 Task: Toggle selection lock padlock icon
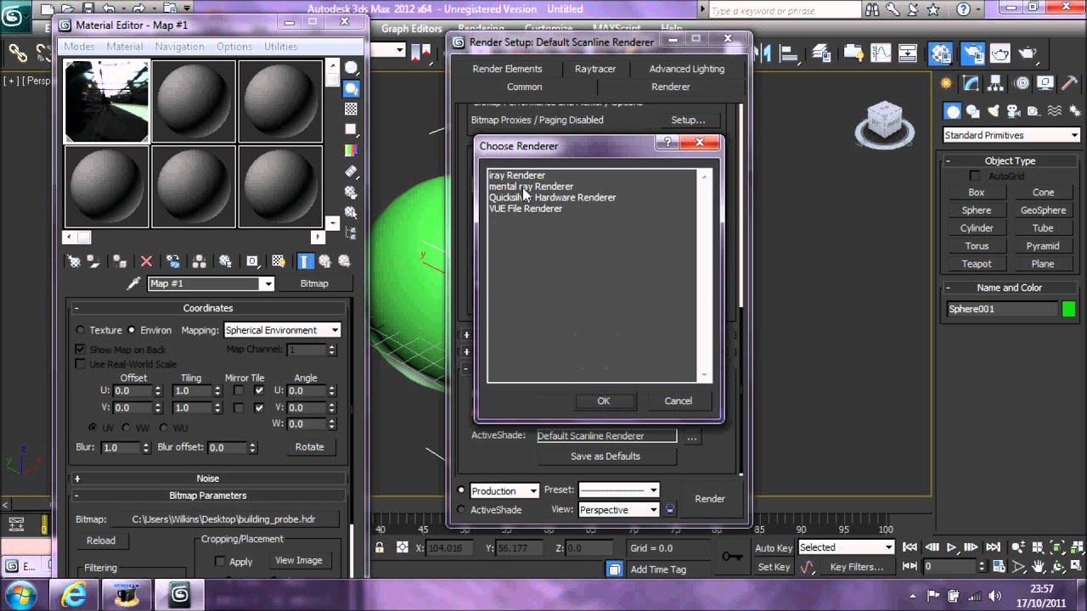tap(380, 548)
